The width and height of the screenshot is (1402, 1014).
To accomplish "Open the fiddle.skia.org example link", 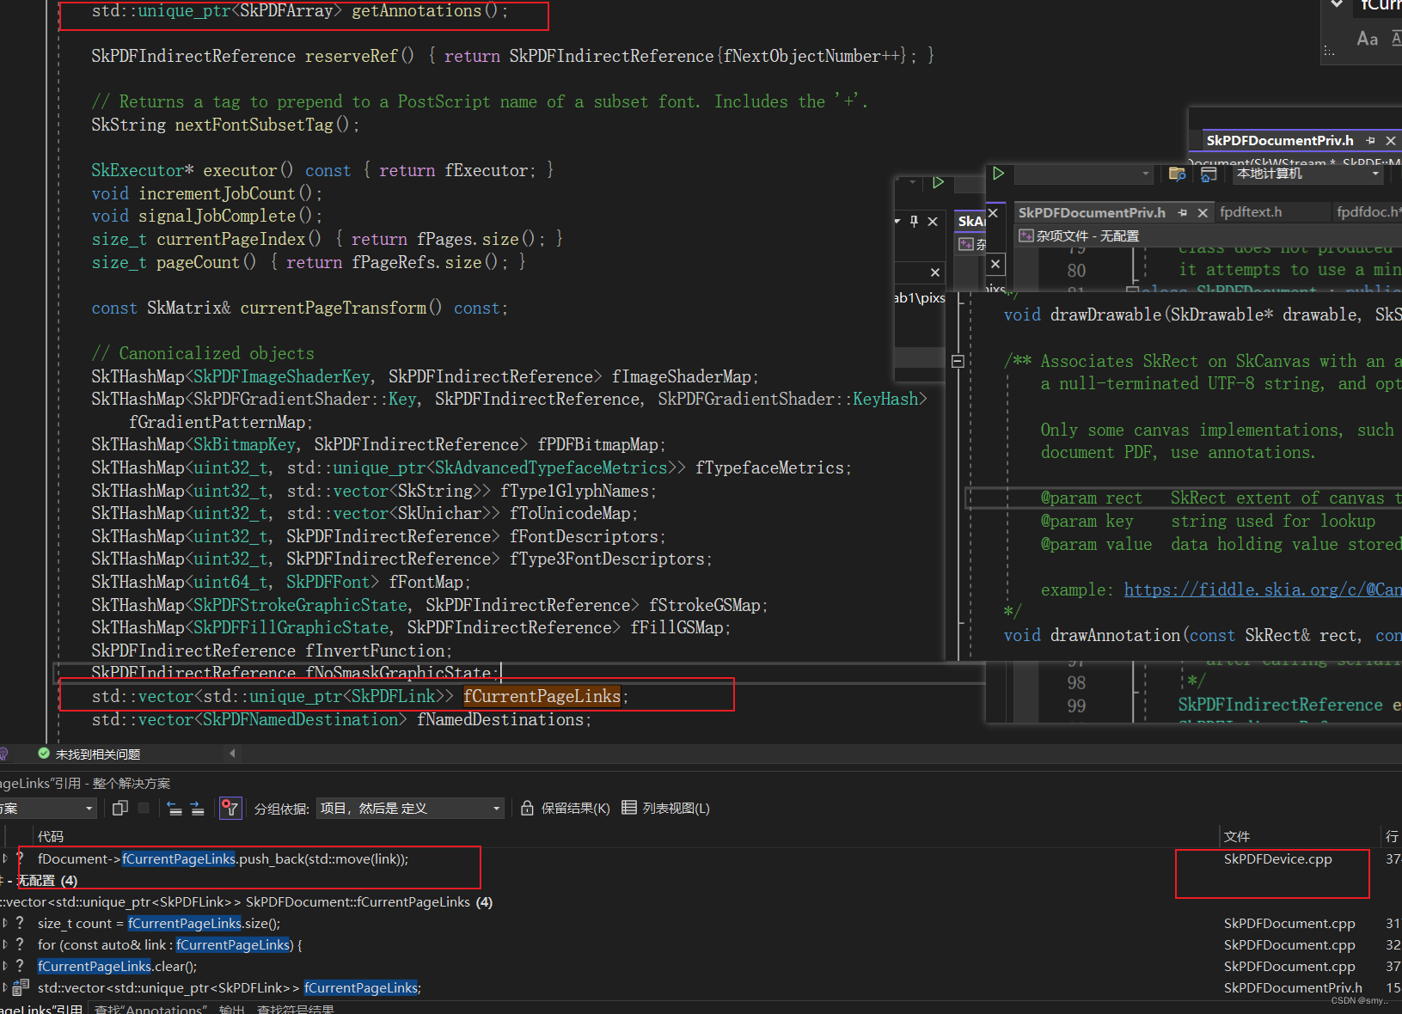I will point(1263,589).
